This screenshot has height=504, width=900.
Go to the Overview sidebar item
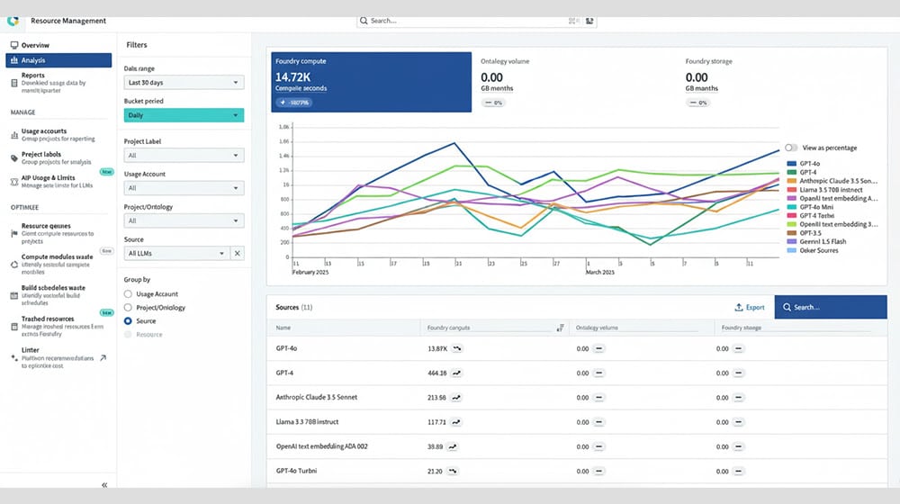(36, 45)
